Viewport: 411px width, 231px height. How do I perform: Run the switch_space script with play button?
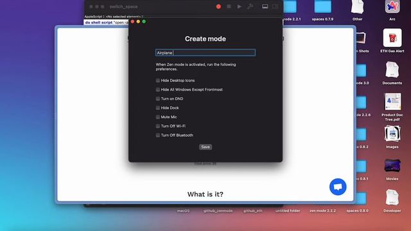[240, 6]
